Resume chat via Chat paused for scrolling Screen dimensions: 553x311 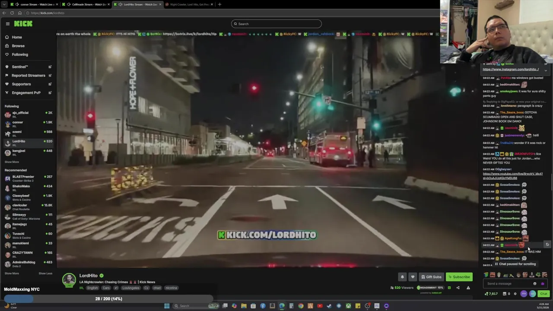pyautogui.click(x=515, y=264)
